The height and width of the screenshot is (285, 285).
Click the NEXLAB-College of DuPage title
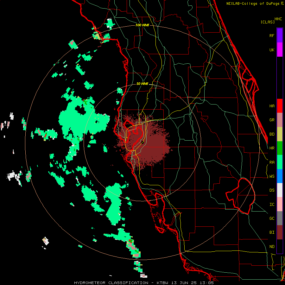tap(253, 3)
